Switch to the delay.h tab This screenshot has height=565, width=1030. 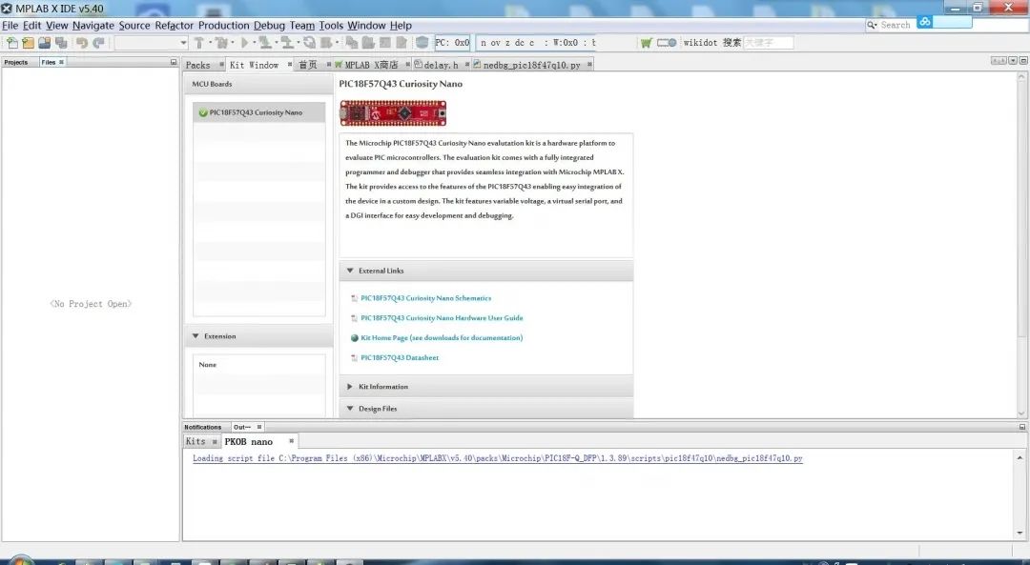tap(440, 65)
